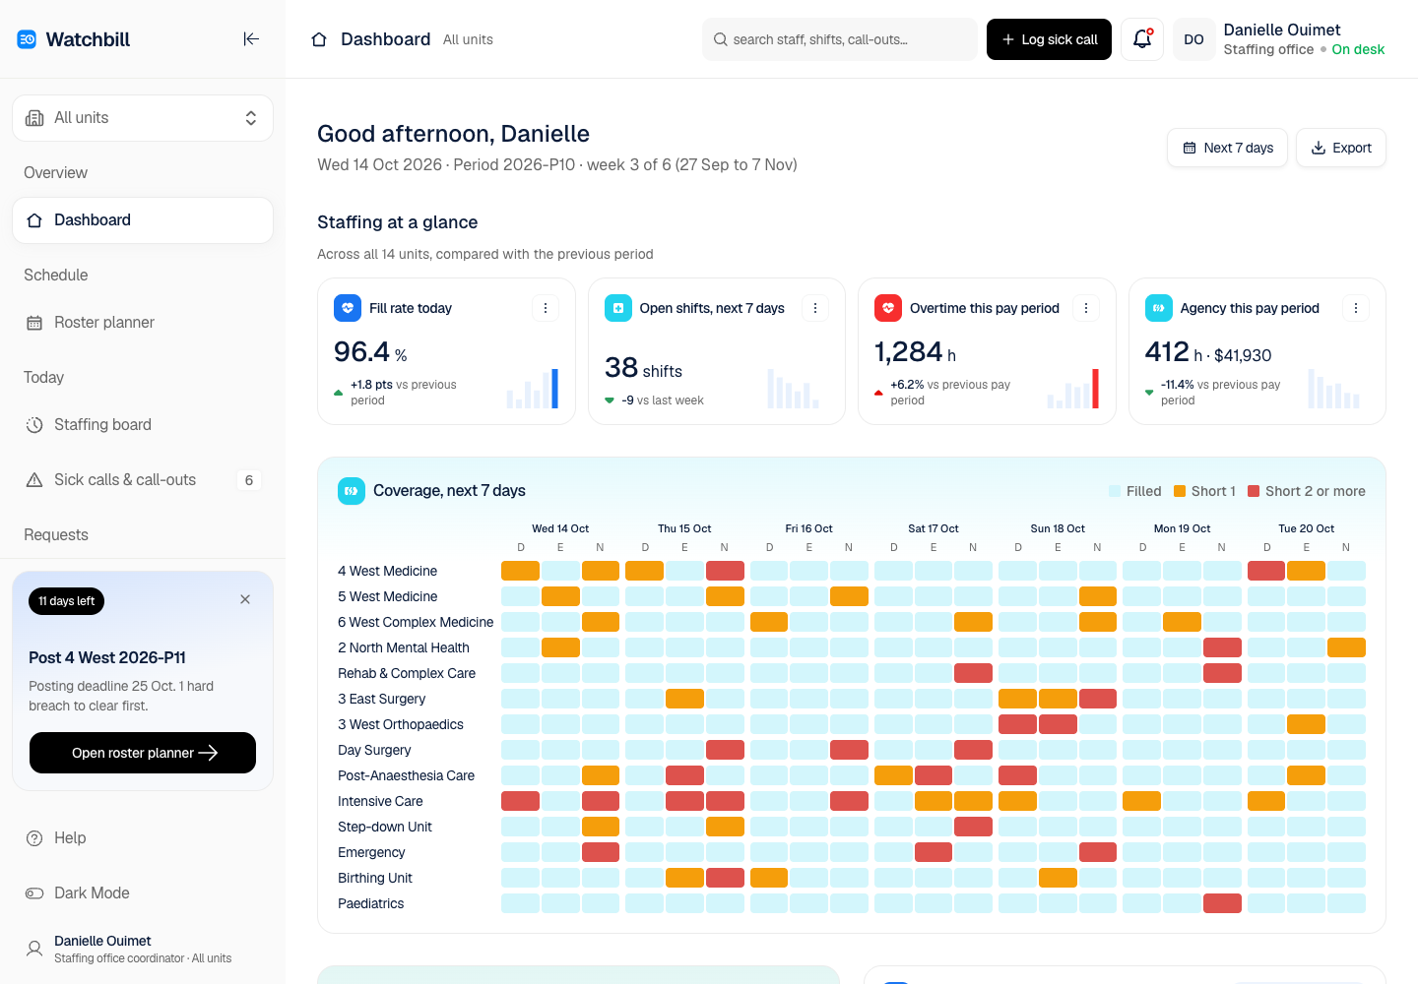Click the Intensive Care row label

[x=380, y=801]
